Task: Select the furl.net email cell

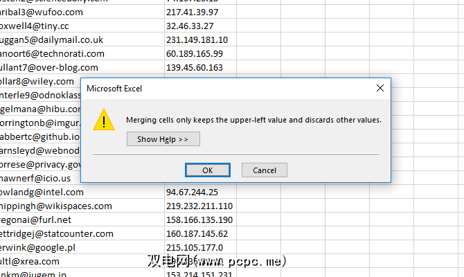Action: point(42,220)
